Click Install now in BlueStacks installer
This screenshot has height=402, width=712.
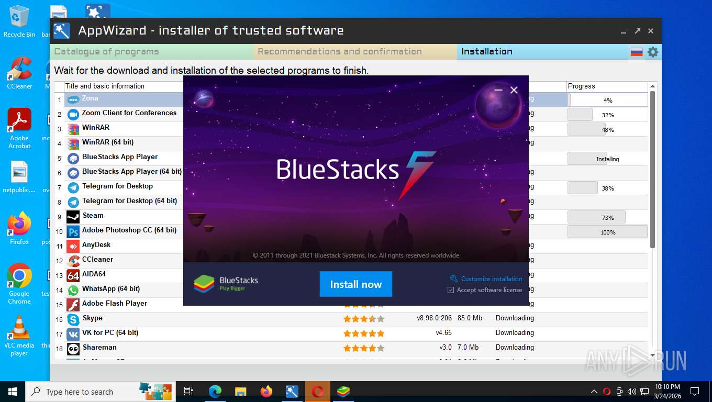coord(356,284)
